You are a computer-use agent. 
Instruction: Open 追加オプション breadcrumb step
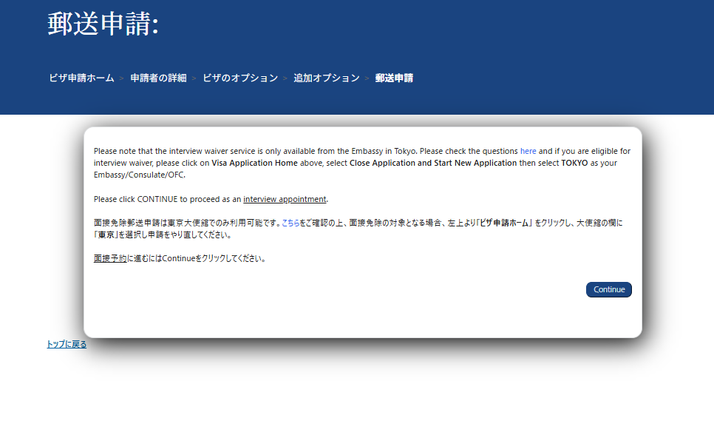[326, 78]
